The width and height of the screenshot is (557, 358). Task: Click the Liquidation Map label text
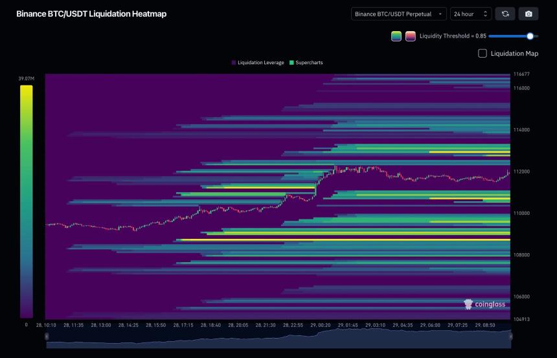click(x=514, y=54)
